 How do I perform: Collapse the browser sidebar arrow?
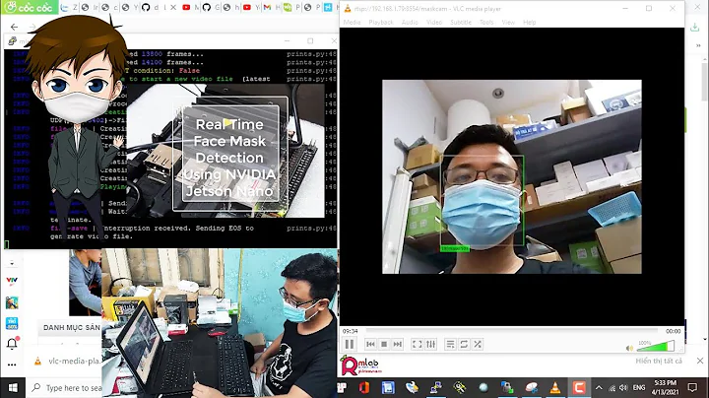tap(12, 263)
